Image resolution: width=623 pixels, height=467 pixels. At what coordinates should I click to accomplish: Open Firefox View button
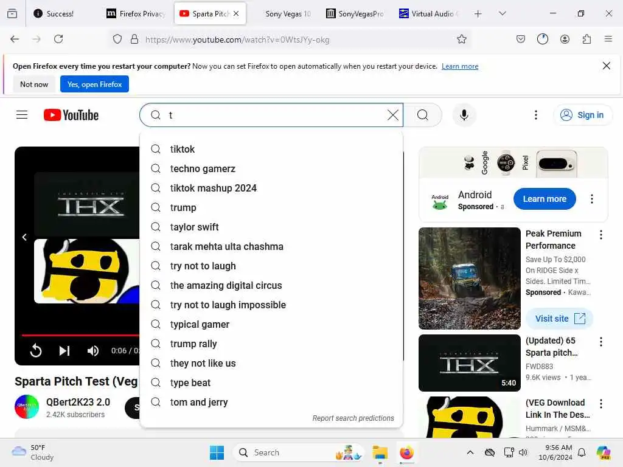click(12, 13)
